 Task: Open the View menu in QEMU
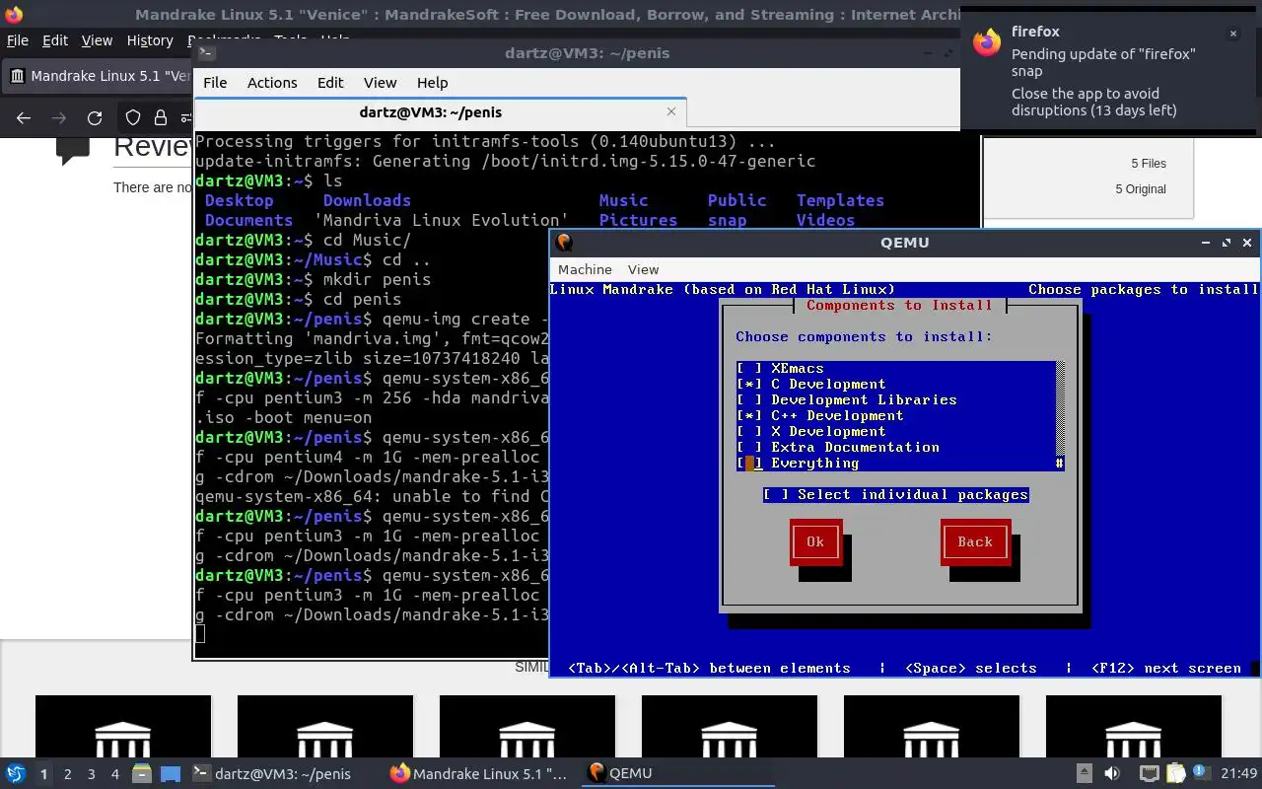(643, 269)
